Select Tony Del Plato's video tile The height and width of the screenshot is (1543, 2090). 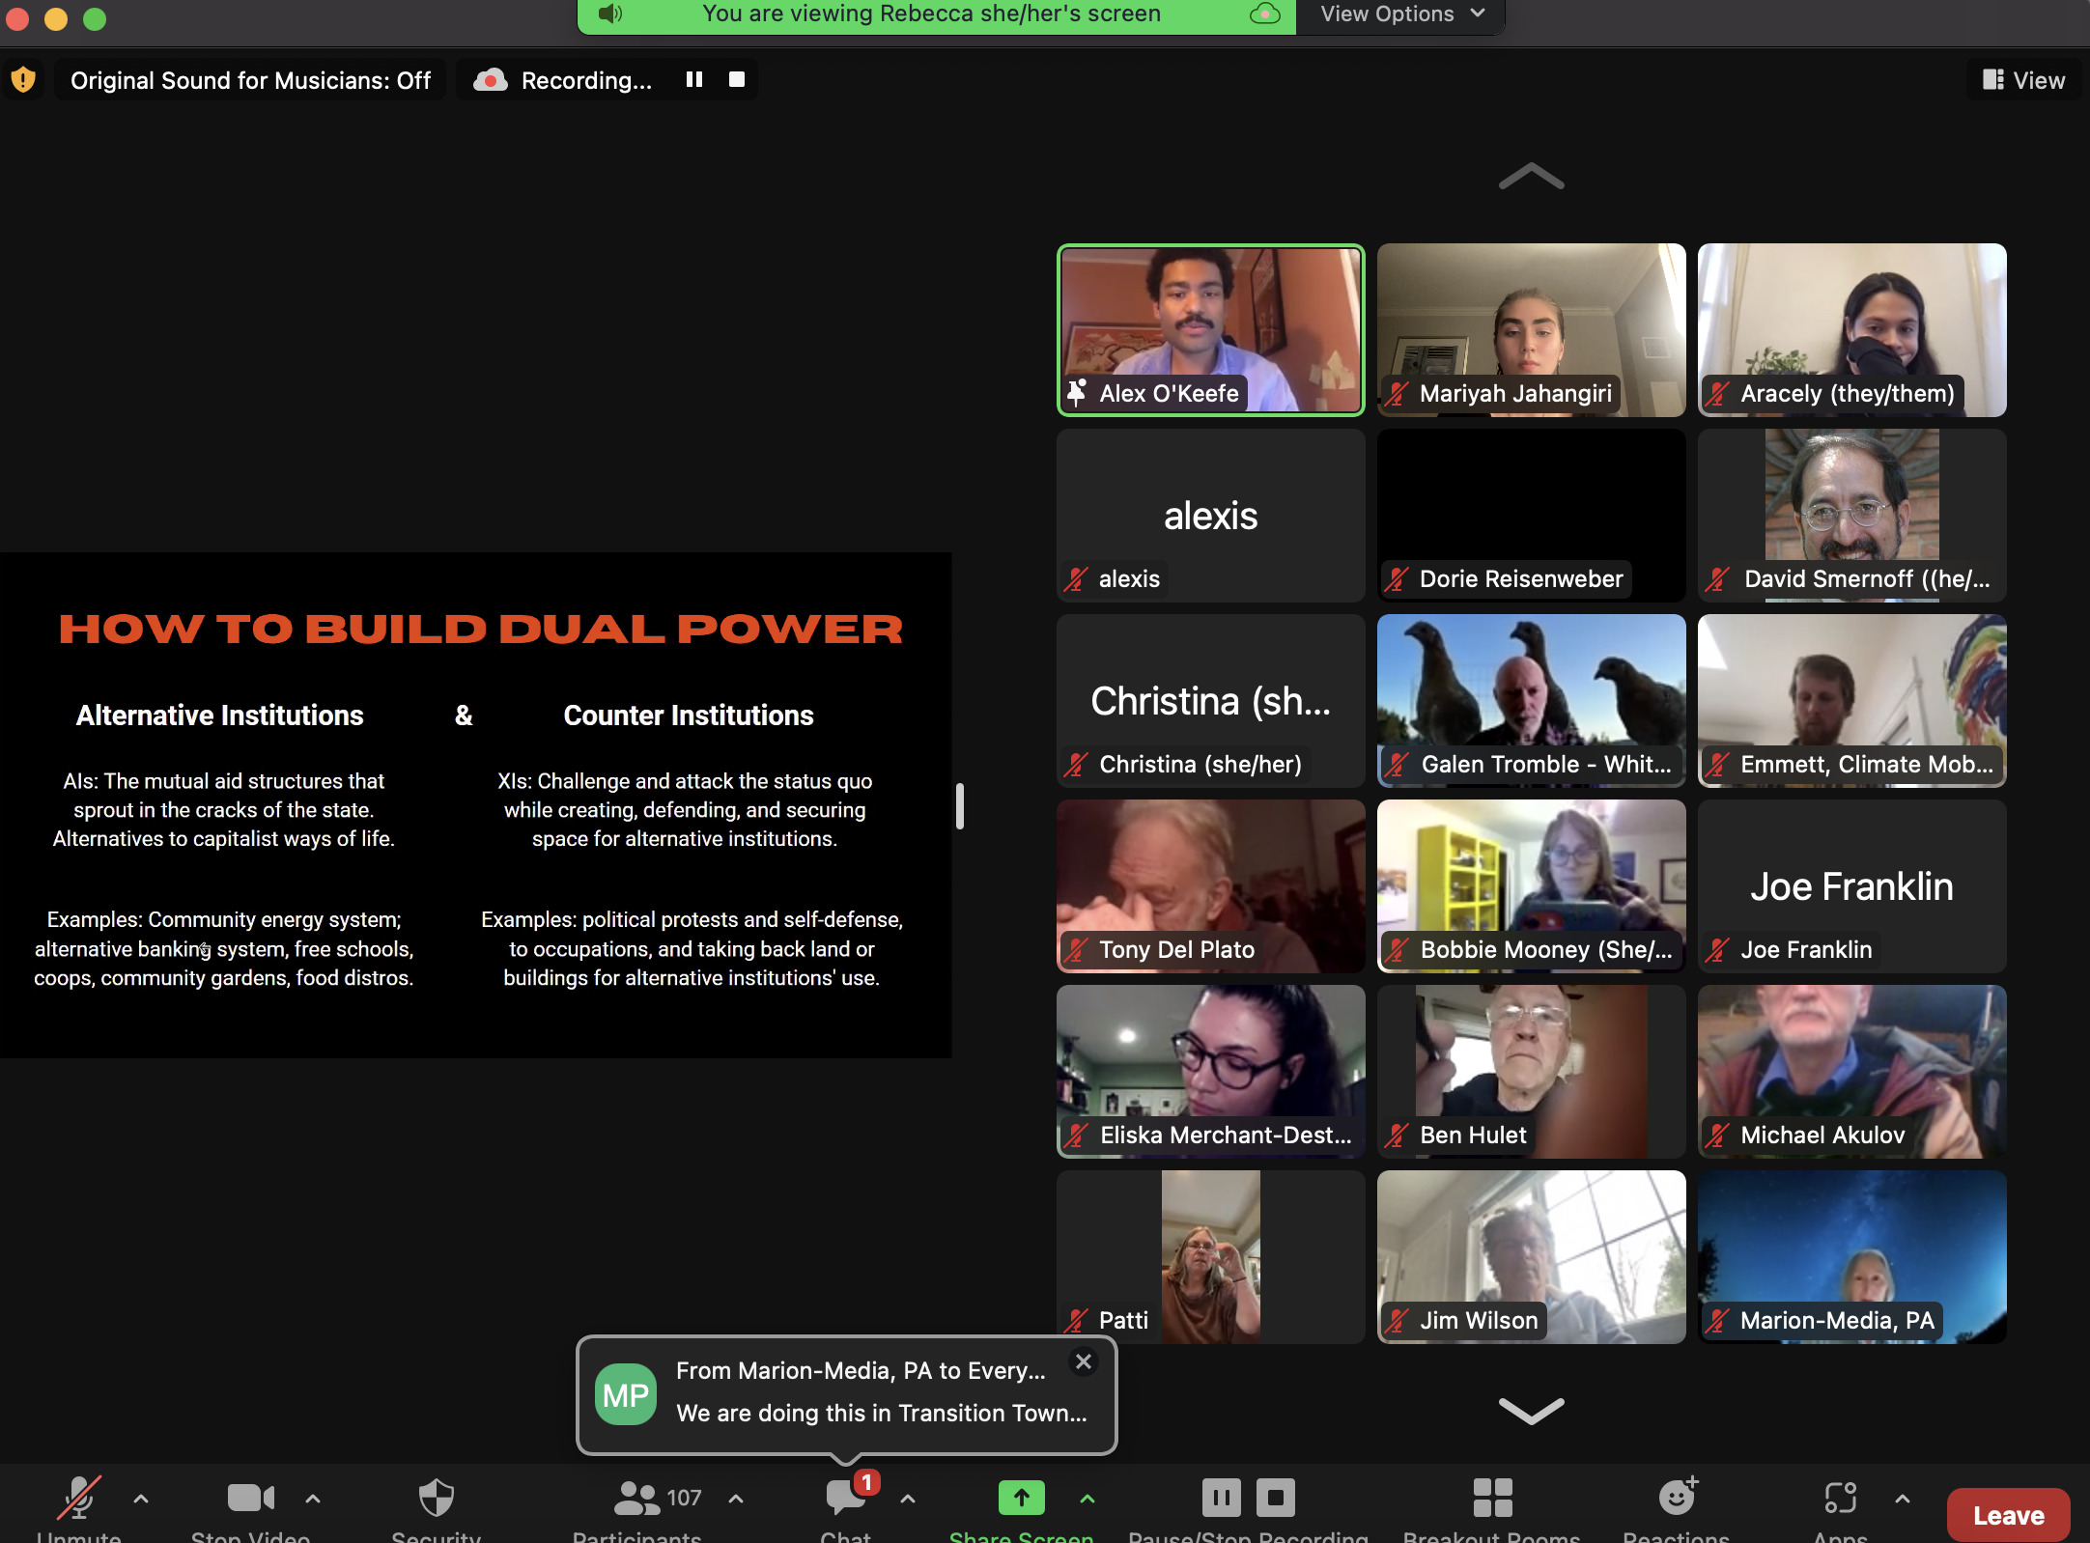[x=1211, y=886]
